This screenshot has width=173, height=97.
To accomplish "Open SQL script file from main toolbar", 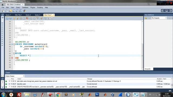I will pos(6,11).
